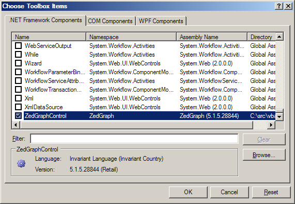Sort by the Namespace column header
Viewport: 295px width, 204px height.
[131, 37]
